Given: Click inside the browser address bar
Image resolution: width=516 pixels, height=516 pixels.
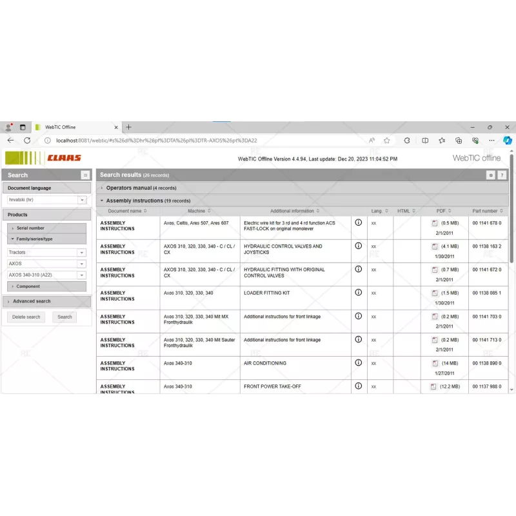Looking at the screenshot, I should (x=193, y=140).
